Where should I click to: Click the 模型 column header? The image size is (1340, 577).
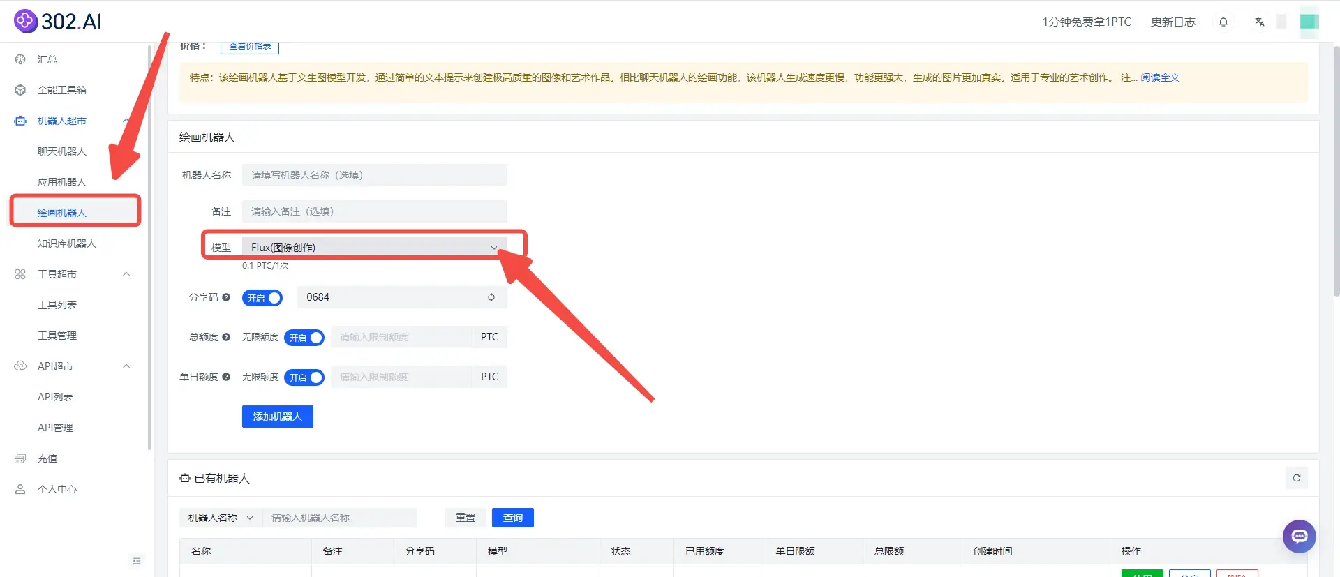click(x=498, y=551)
